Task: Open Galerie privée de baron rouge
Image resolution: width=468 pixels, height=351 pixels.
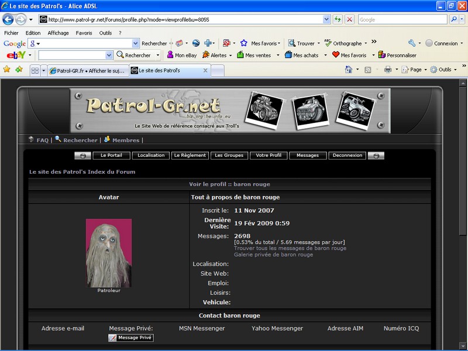Action: 273,254
